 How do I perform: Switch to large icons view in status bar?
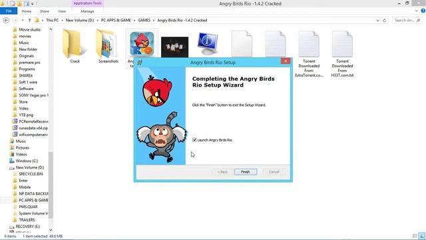[x=422, y=236]
